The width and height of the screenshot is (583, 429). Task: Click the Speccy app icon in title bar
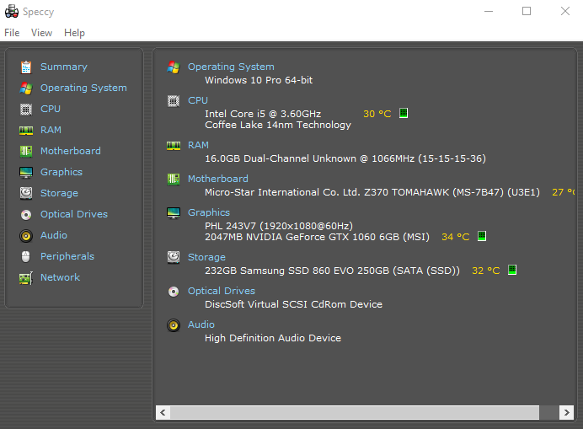click(x=12, y=11)
